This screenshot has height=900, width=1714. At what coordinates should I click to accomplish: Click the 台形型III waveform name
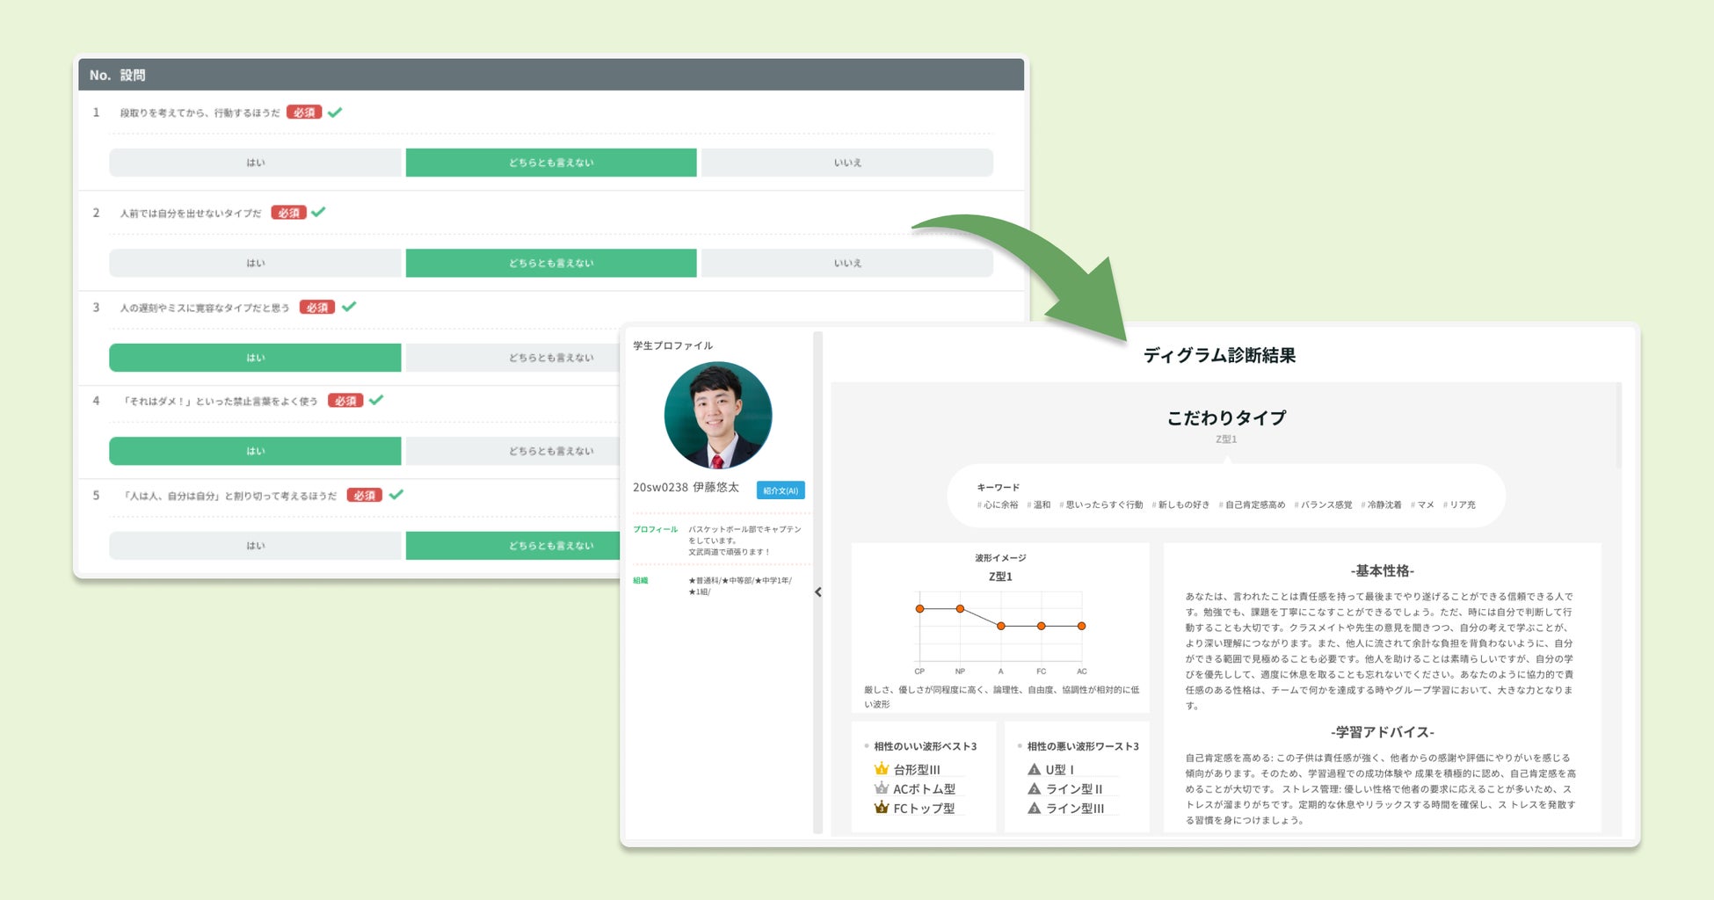[x=917, y=770]
